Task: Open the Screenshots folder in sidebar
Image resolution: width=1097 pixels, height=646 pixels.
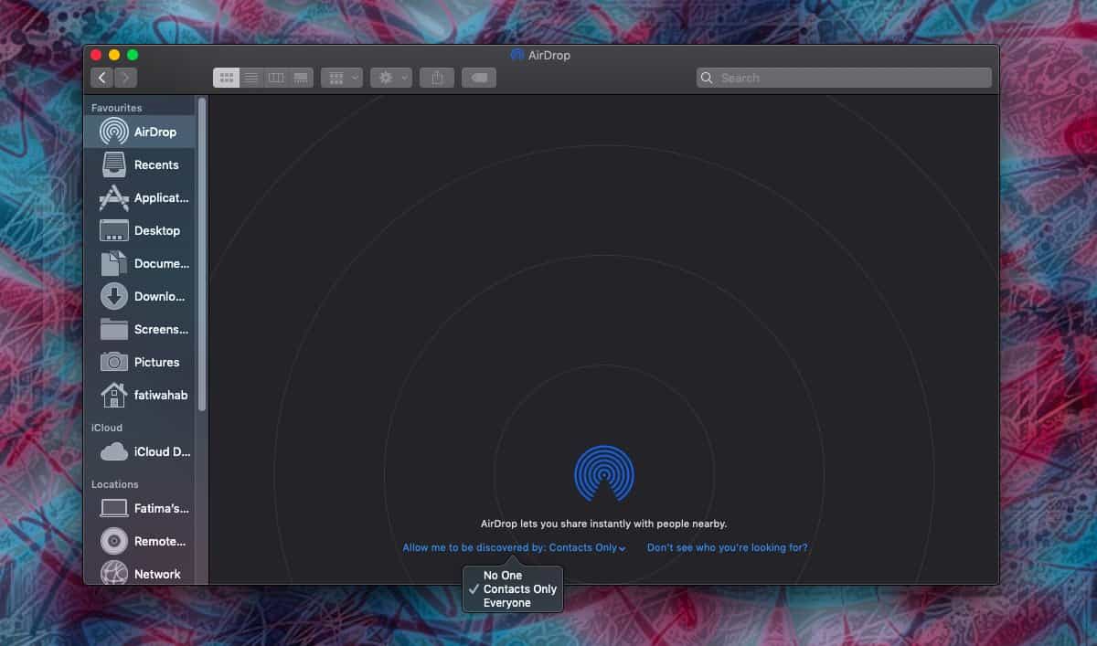Action: click(x=140, y=329)
